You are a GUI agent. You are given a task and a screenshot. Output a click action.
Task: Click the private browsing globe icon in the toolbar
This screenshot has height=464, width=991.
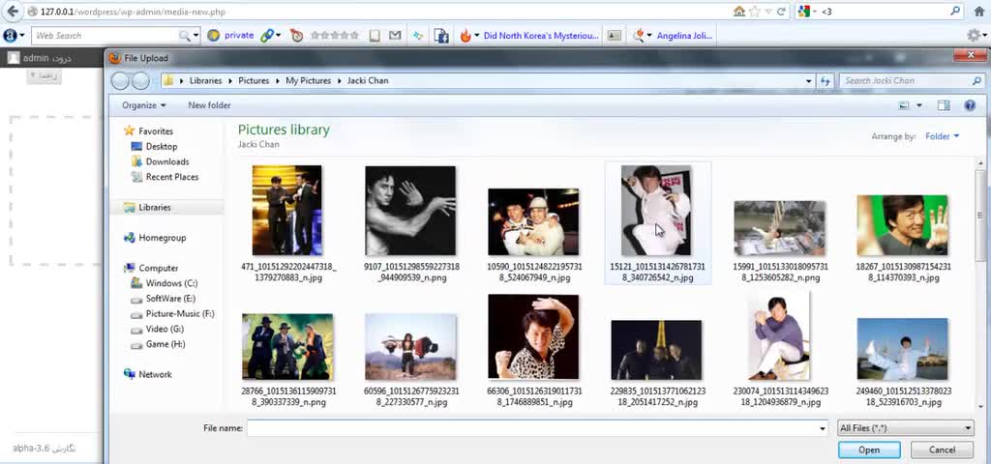tap(214, 36)
